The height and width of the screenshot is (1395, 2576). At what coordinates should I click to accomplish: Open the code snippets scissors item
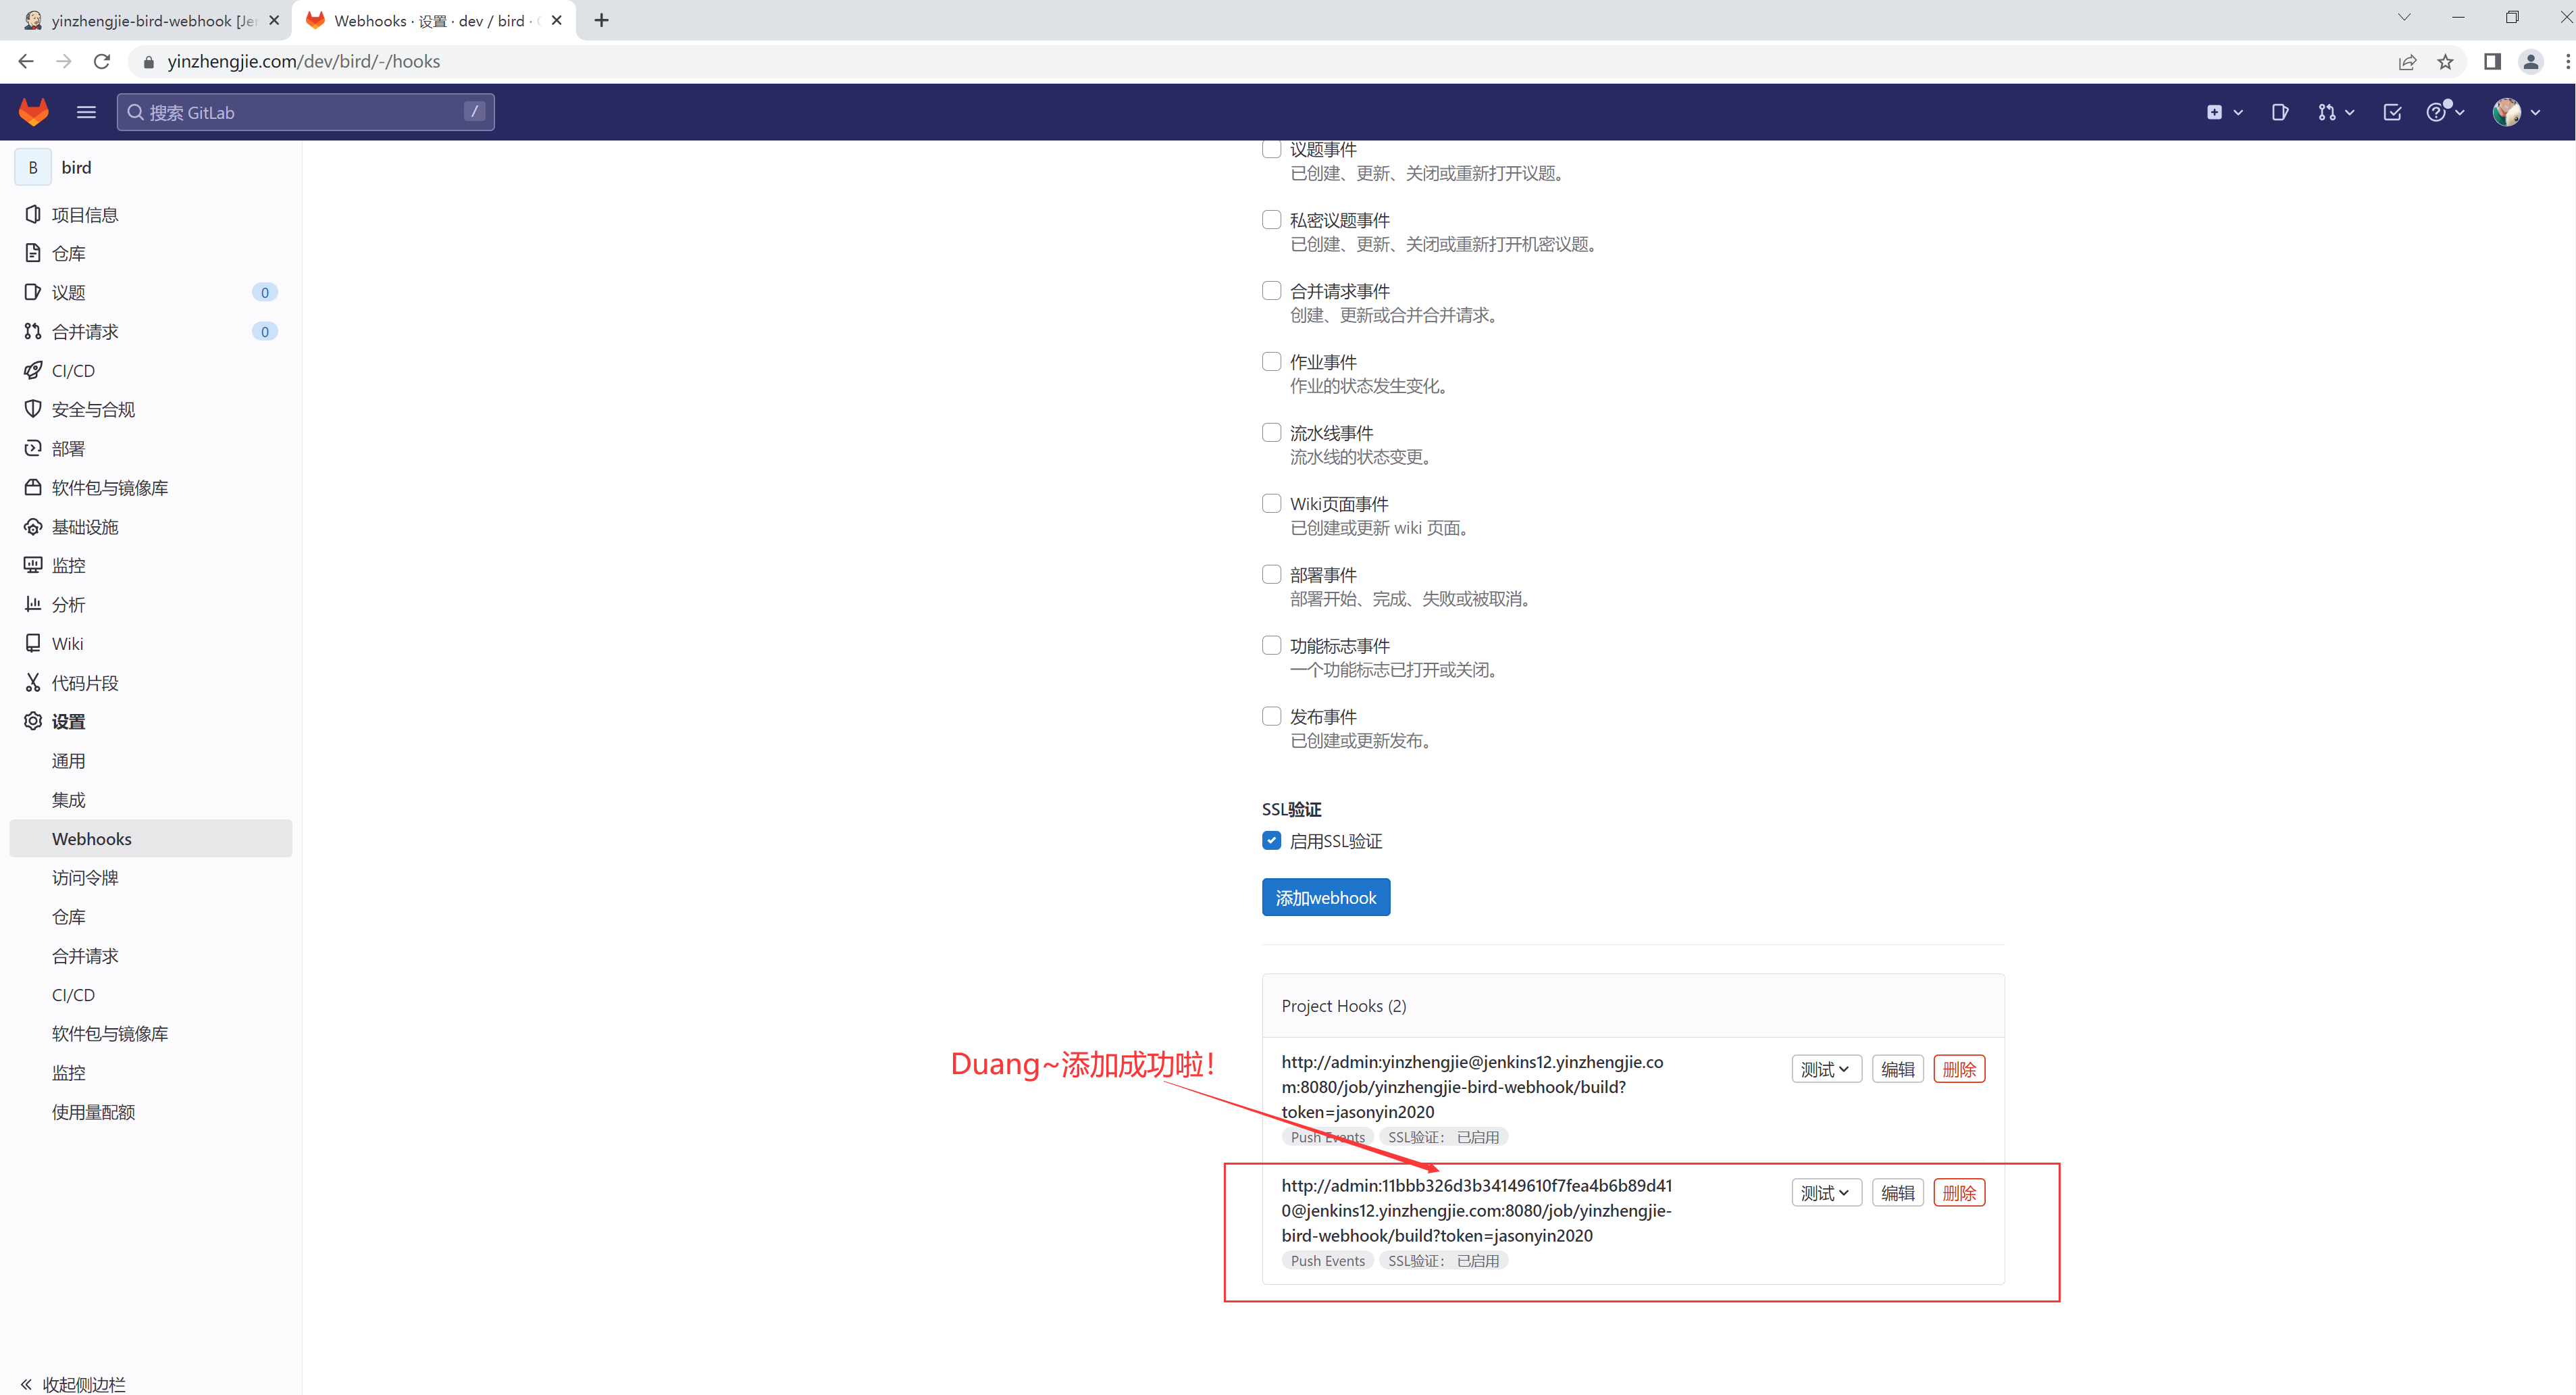coord(85,683)
